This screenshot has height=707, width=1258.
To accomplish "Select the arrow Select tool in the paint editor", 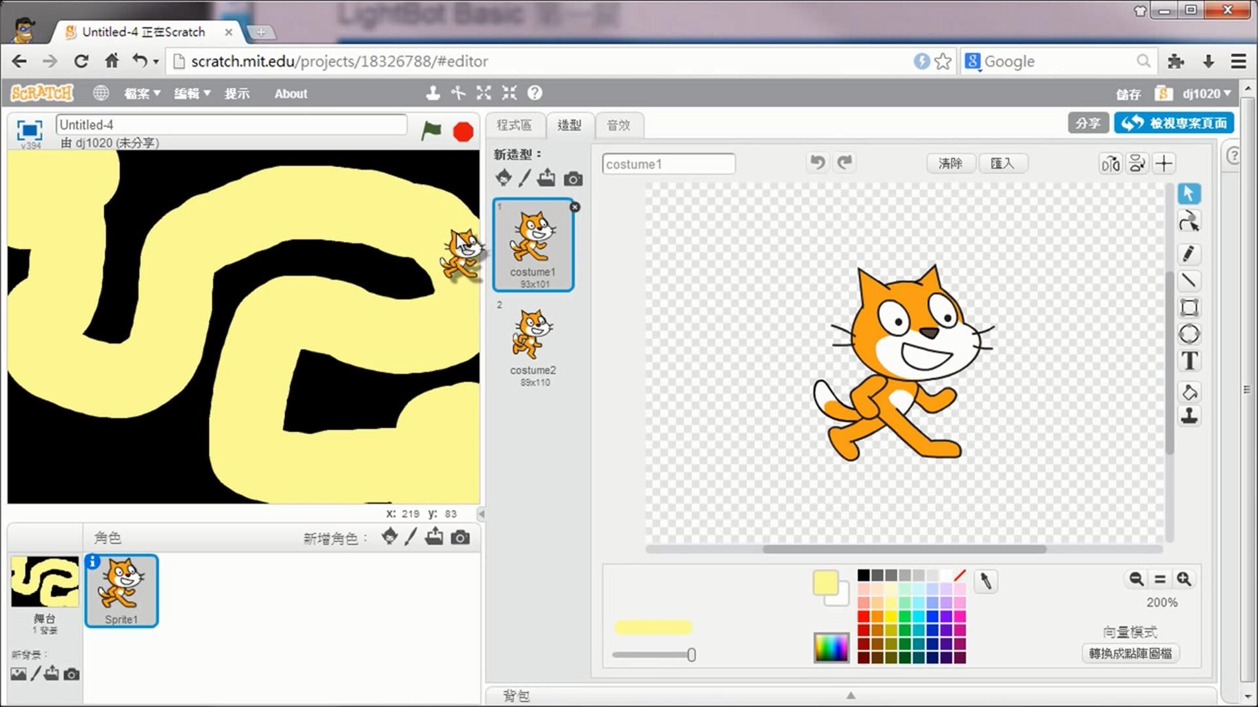I will 1189,193.
